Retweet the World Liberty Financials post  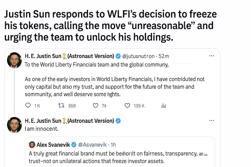point(61,105)
